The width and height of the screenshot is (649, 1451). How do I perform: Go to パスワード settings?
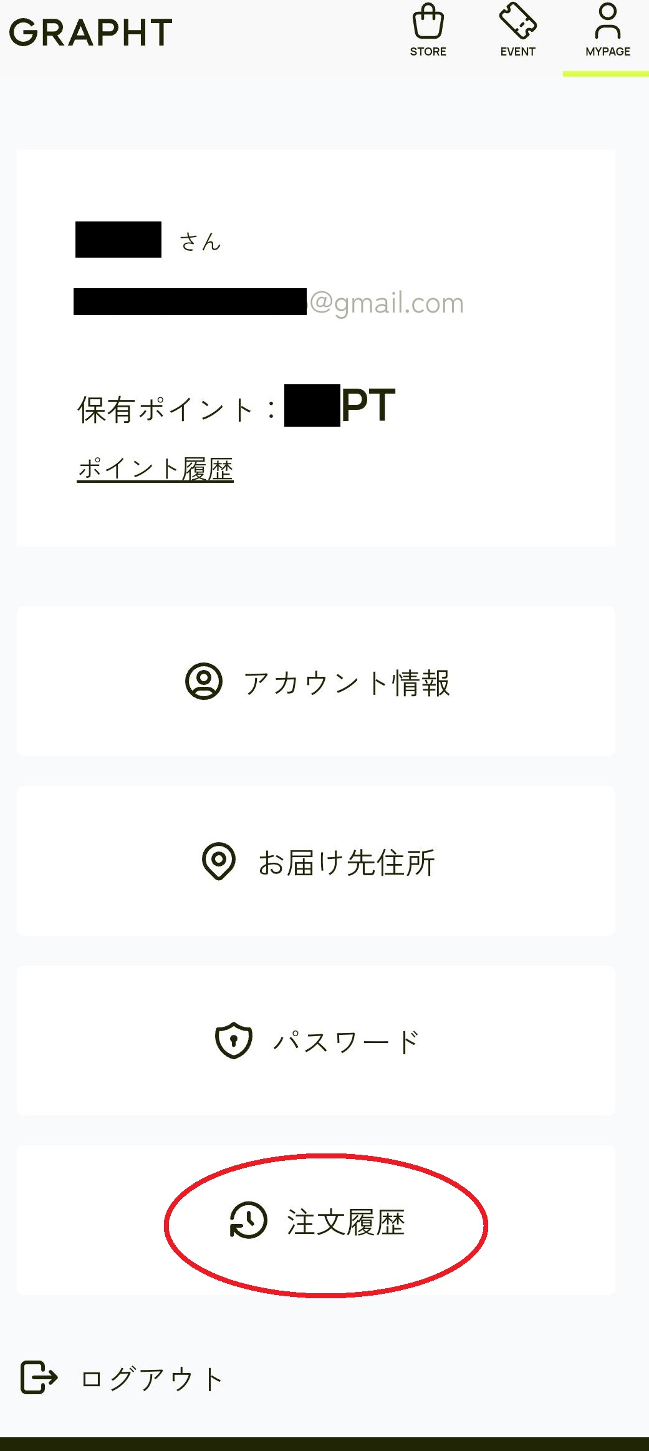[x=347, y=1042]
